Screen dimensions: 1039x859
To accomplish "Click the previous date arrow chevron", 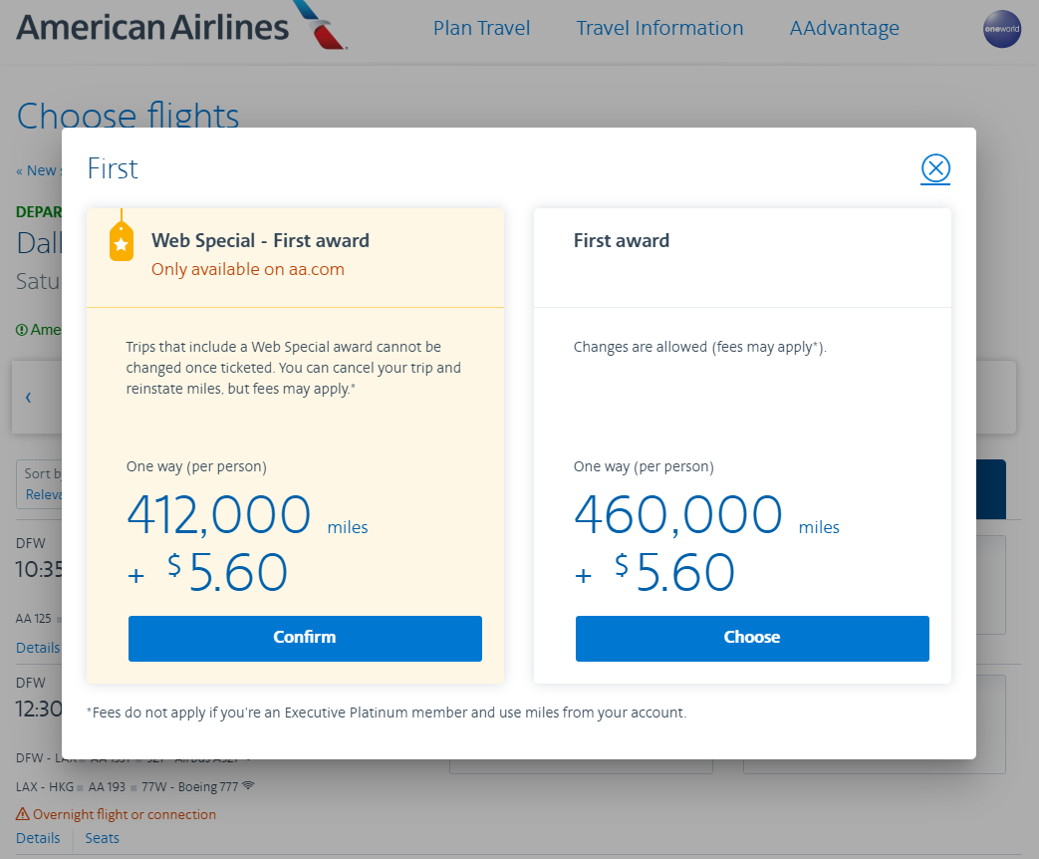I will point(28,397).
